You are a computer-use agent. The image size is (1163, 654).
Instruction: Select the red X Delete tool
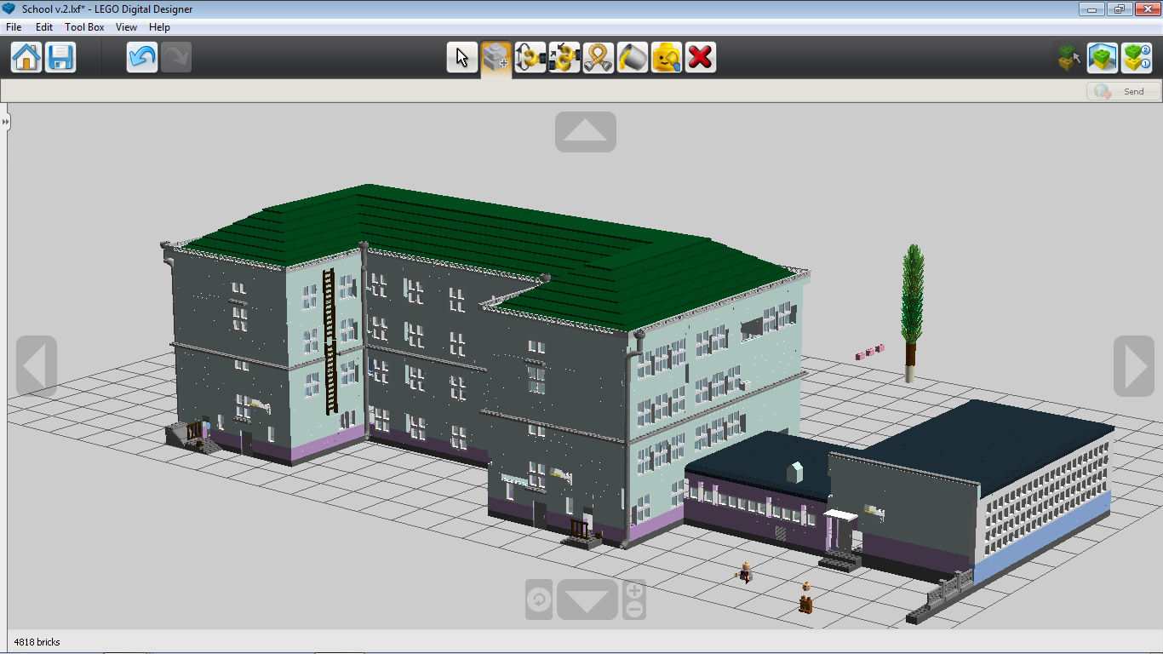point(701,58)
